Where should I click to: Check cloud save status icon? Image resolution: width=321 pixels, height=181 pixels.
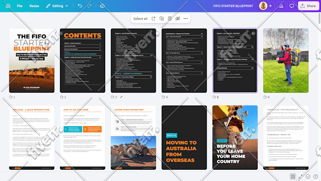click(102, 6)
